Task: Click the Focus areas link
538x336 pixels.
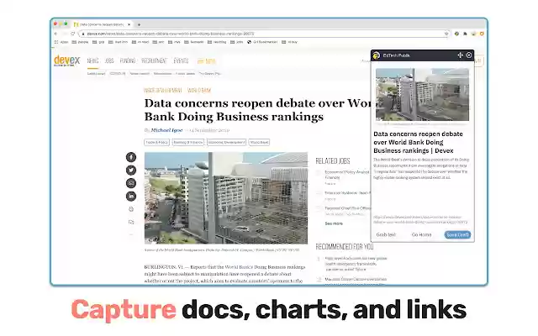Action: (185, 74)
